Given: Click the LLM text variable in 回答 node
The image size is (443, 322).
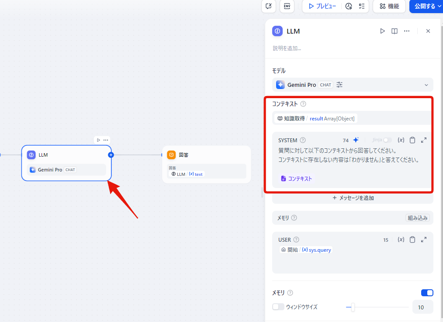Looking at the screenshot, I should pos(187,174).
